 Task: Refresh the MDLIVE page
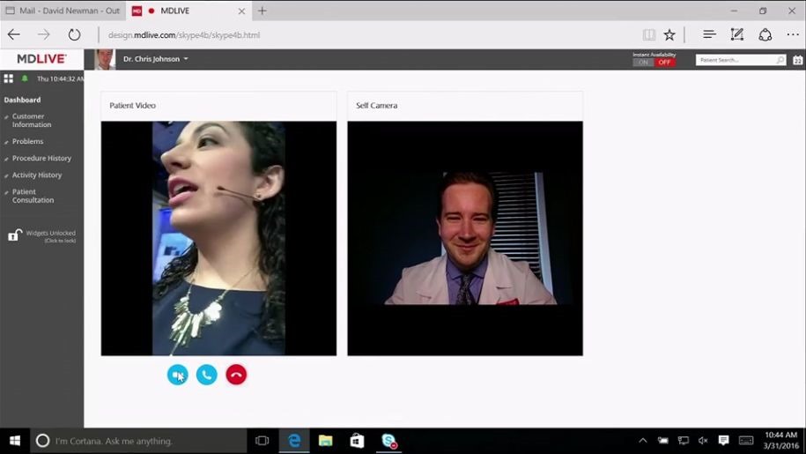[x=75, y=35]
